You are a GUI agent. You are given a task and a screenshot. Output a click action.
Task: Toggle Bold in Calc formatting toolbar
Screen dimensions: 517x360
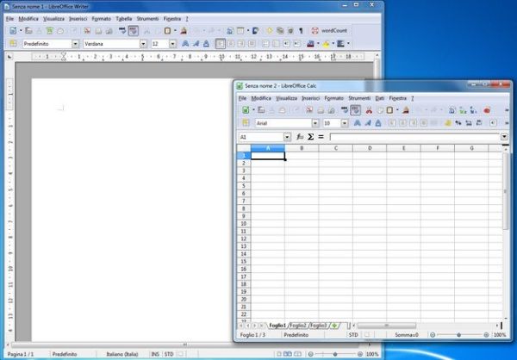coord(357,123)
